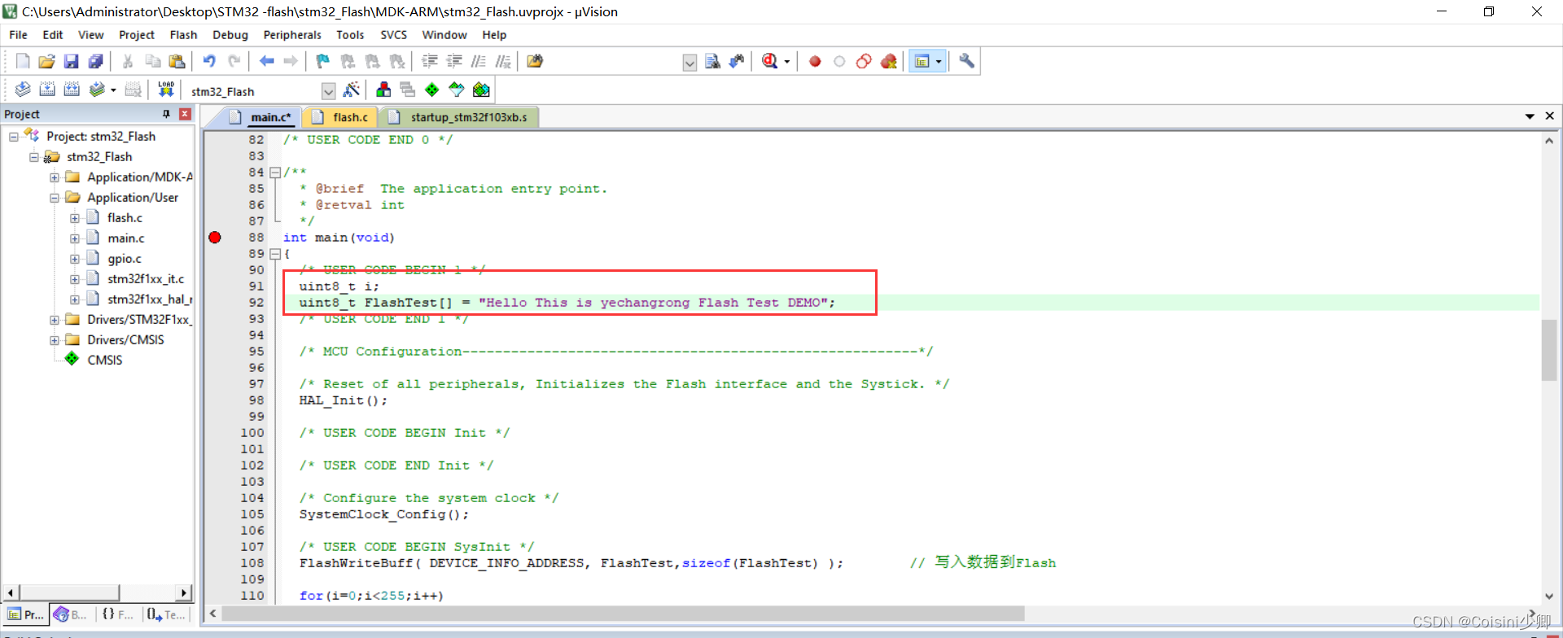The image size is (1563, 638).
Task: Open Manage Run-Time Environment green diamond
Action: 432,90
